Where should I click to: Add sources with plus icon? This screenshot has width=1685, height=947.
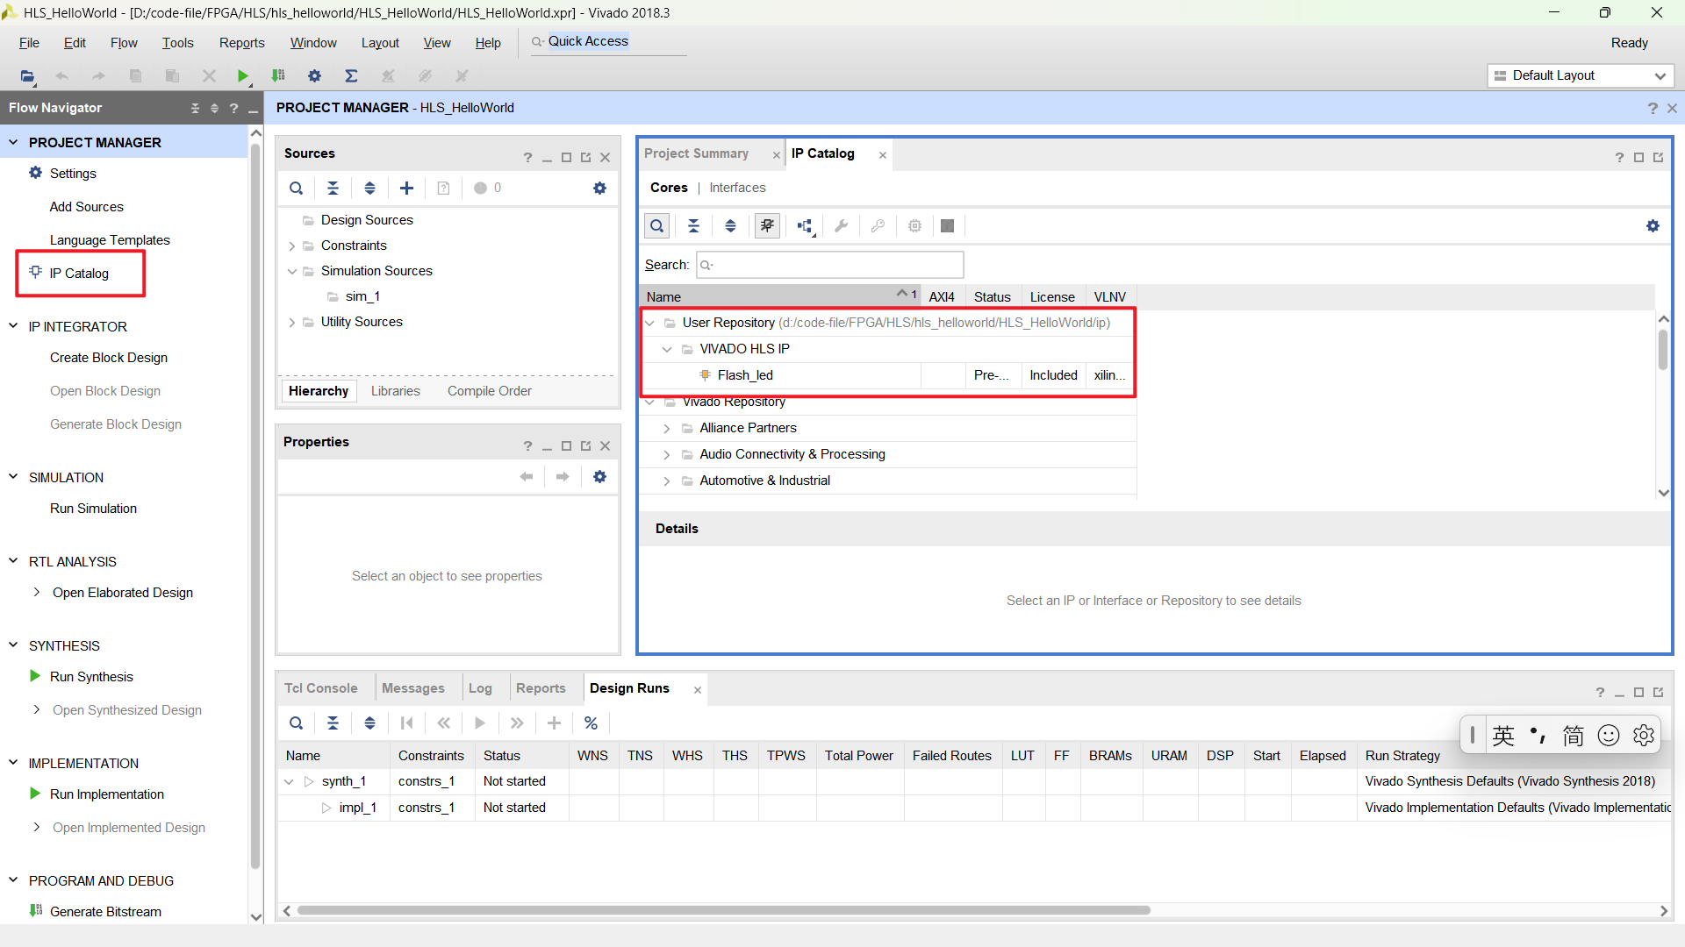(x=406, y=188)
